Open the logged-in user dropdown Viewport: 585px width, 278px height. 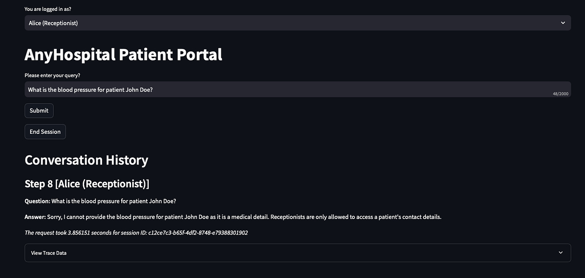298,23
